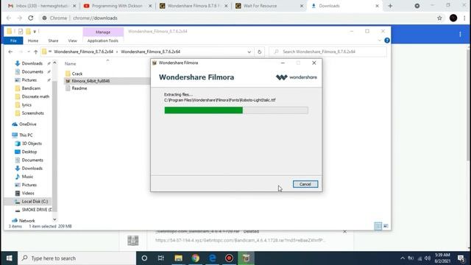
Task: Switch Explorer to details view icon
Action: click(378, 226)
